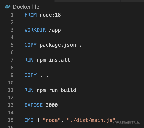Click line number 1 in gutter

pyautogui.click(x=12, y=15)
